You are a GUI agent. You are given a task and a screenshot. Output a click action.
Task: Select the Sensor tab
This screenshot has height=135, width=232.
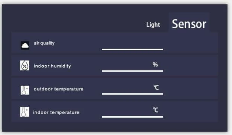pyautogui.click(x=189, y=24)
